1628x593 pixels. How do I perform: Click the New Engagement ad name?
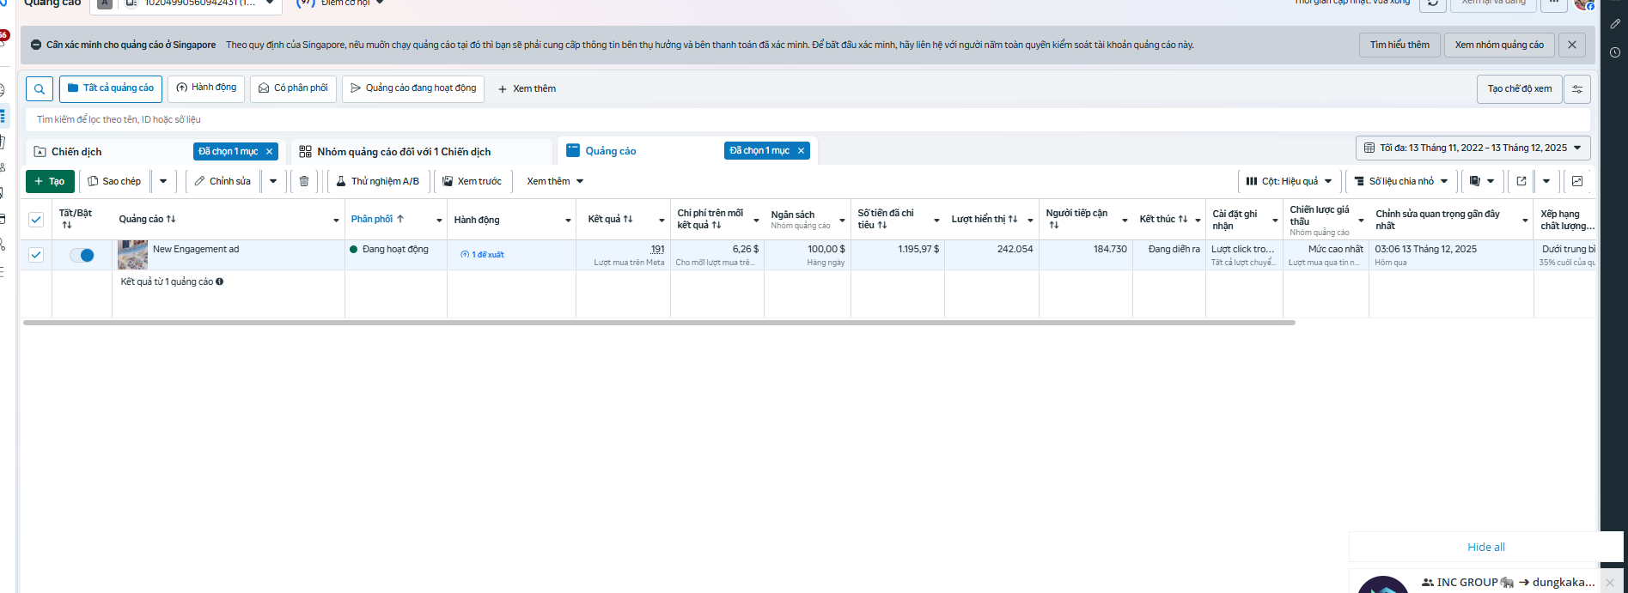(196, 249)
